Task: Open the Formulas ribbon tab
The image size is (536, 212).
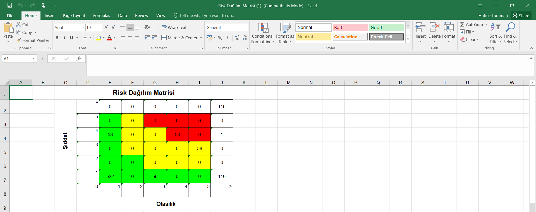Action: click(101, 16)
